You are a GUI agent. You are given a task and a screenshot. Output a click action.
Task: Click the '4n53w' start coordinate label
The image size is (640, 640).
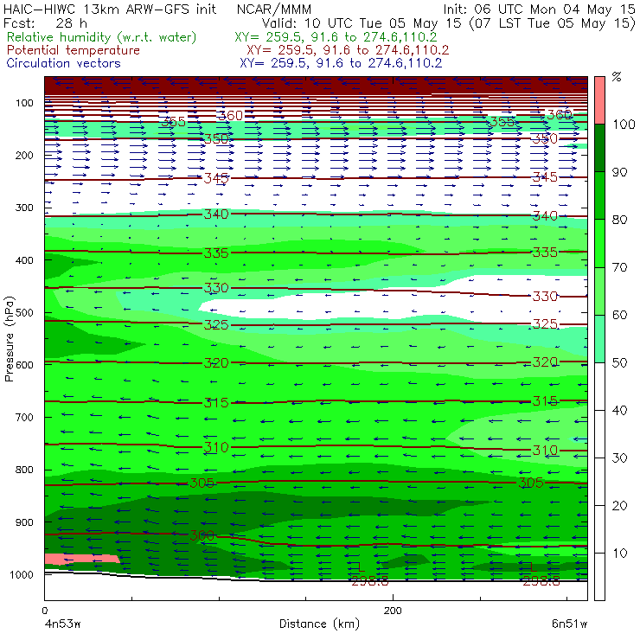point(62,624)
